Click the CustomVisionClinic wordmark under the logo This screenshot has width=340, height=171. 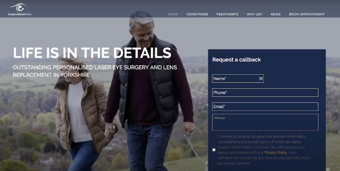click(20, 14)
